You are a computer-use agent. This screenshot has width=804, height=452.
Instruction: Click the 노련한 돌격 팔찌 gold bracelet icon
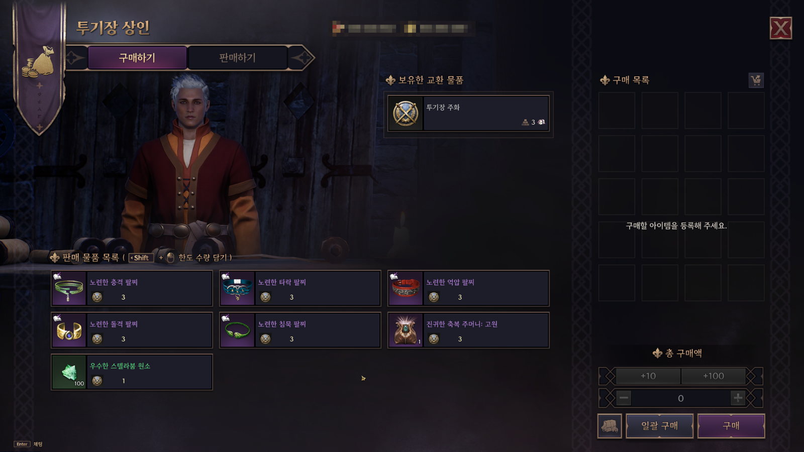69,330
